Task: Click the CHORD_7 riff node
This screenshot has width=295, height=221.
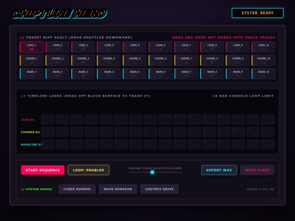Action: pyautogui.click(x=186, y=61)
